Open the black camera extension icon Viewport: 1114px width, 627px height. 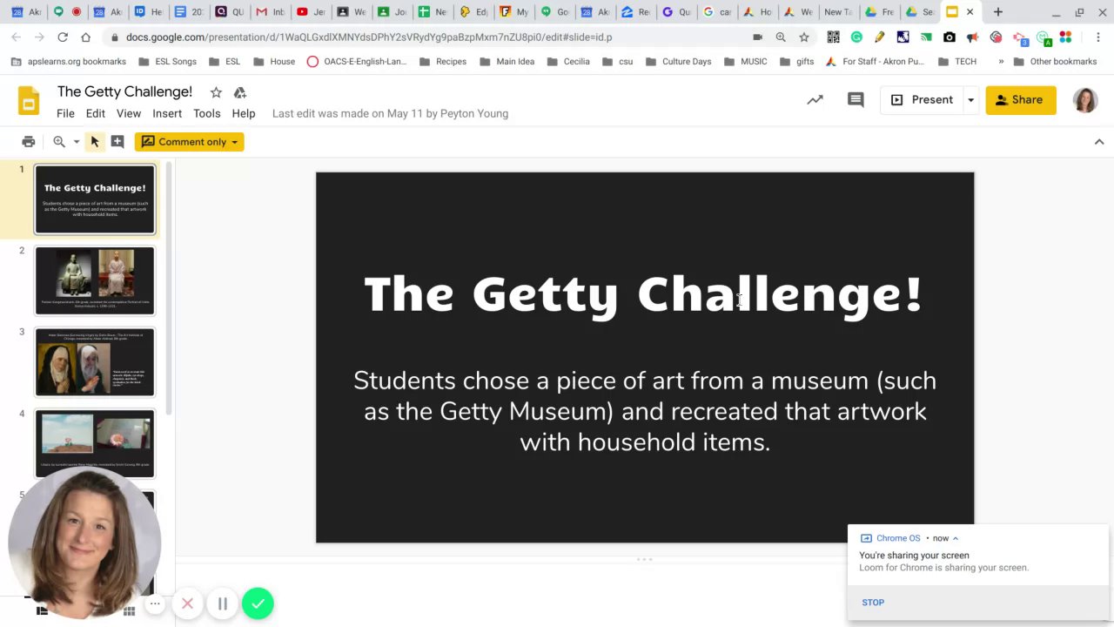[950, 37]
